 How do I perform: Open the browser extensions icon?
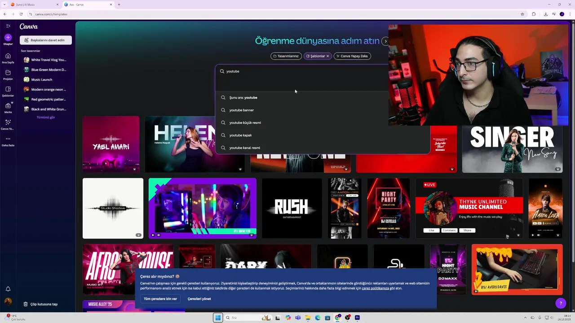point(534,14)
